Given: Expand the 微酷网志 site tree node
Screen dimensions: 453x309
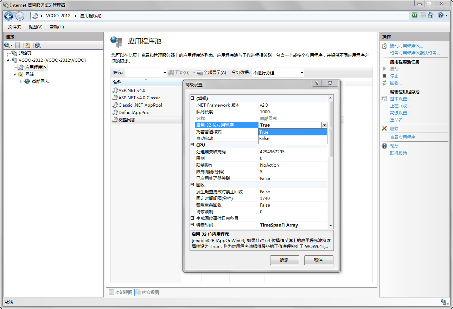Looking at the screenshot, I should coord(21,81).
